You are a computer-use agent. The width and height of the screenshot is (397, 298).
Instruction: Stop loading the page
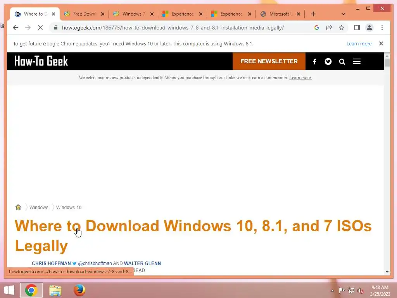(x=40, y=28)
